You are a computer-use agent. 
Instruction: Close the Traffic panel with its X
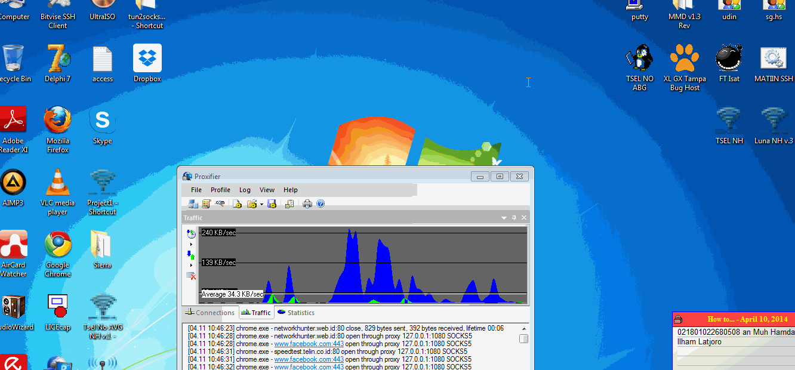point(524,218)
